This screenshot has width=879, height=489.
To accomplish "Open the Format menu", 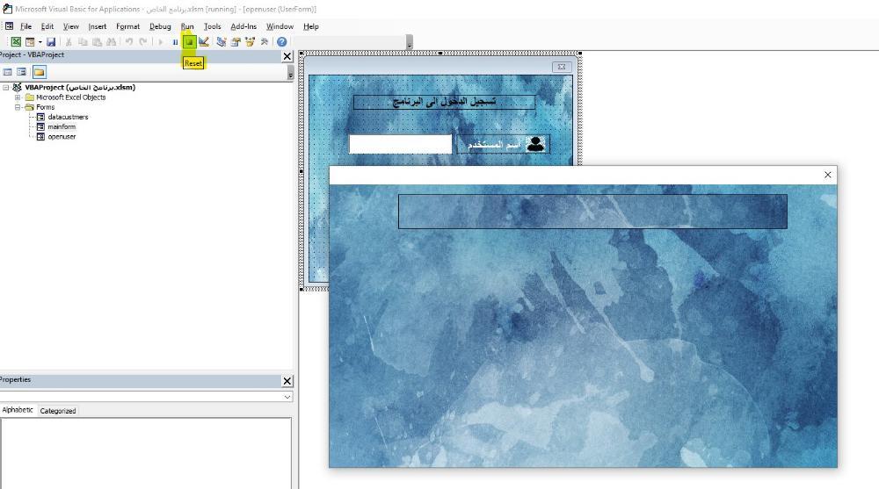I will pyautogui.click(x=127, y=26).
